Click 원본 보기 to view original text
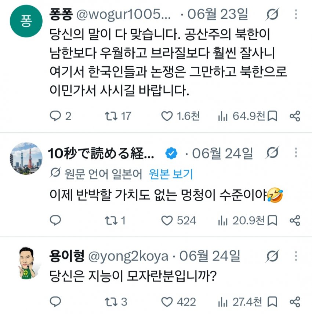 tap(171, 174)
